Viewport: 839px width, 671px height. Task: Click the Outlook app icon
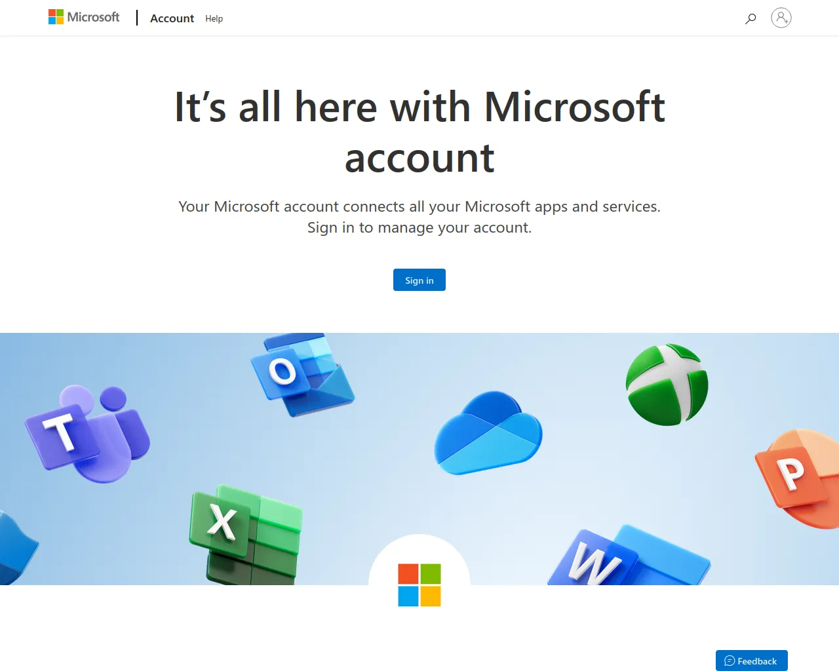(303, 374)
